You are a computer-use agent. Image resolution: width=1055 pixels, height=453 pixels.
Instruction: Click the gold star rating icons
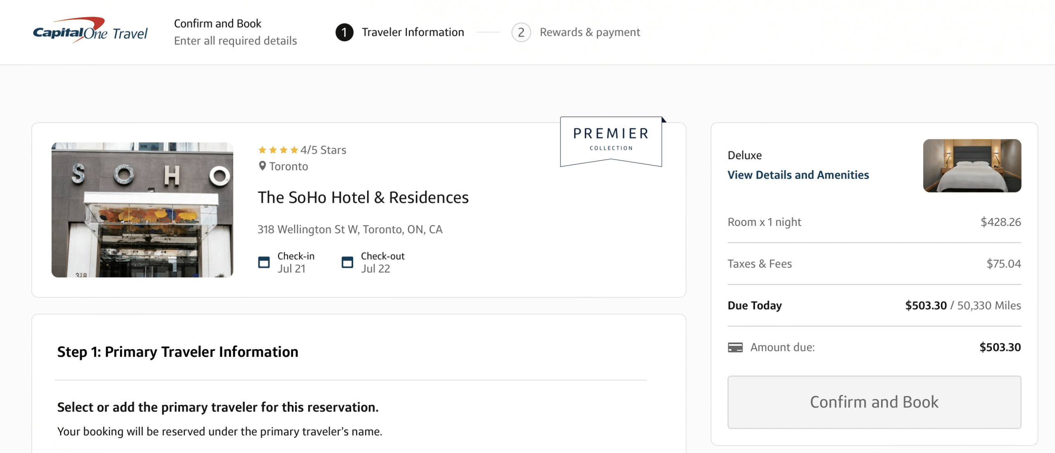[x=278, y=150]
